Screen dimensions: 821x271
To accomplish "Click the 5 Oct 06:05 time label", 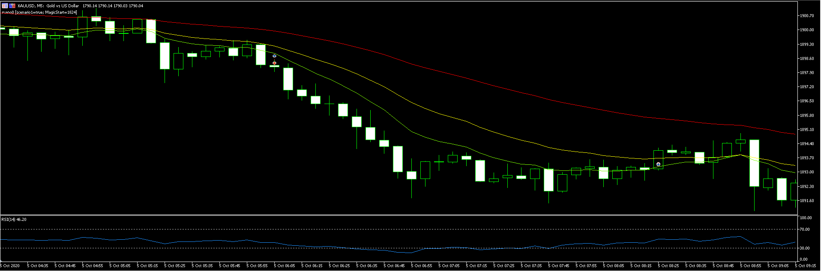I will [x=285, y=266].
